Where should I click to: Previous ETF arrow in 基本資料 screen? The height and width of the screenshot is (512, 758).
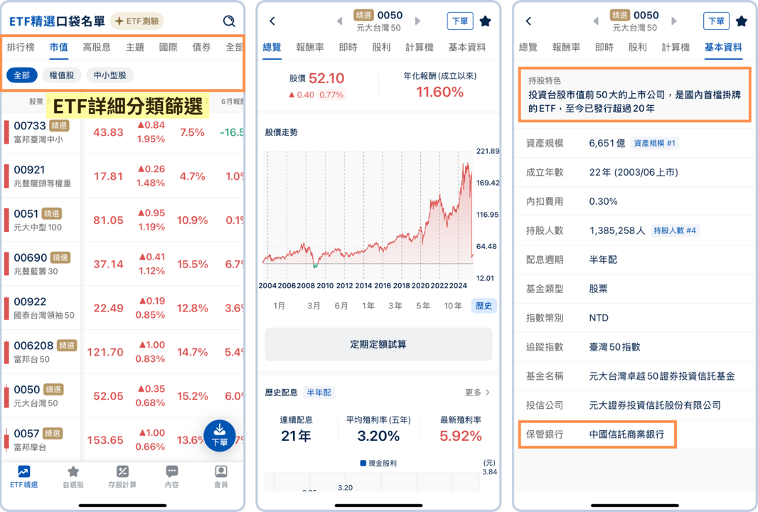596,21
